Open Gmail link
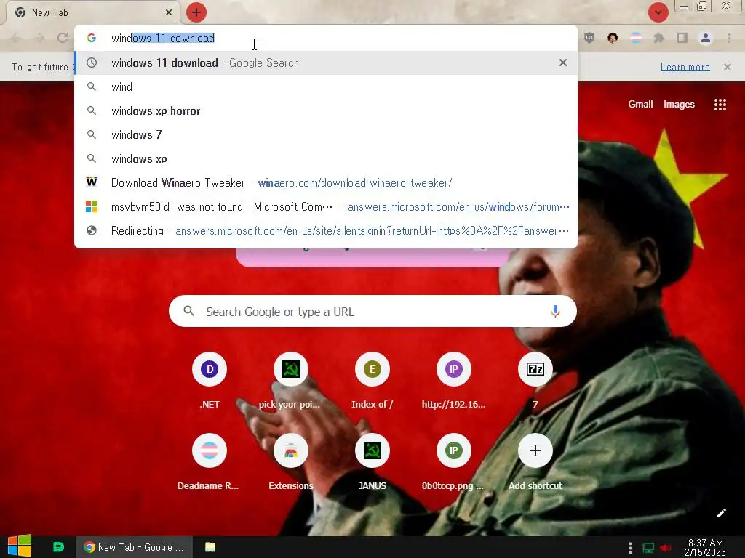This screenshot has width=745, height=558. click(x=640, y=104)
